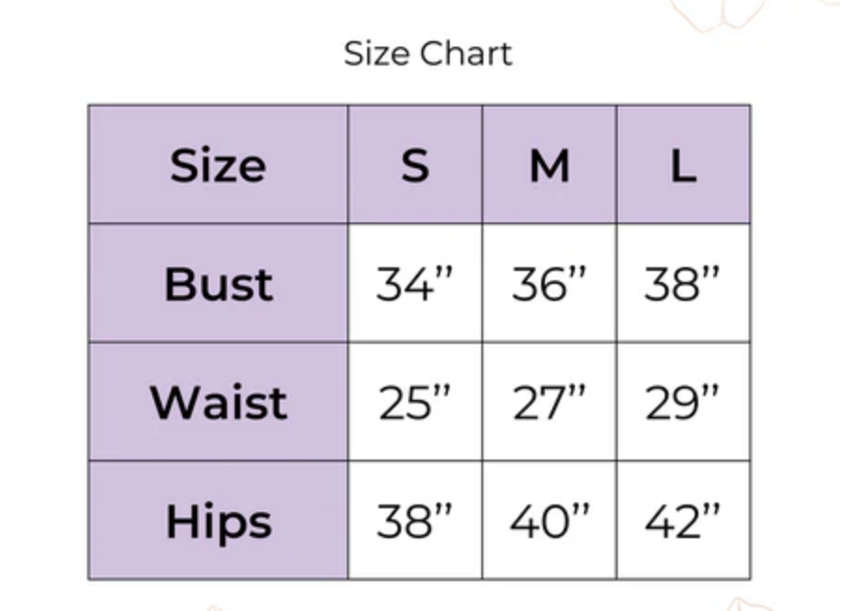The image size is (845, 611).
Task: Click the Hips row label
Action: (x=218, y=520)
